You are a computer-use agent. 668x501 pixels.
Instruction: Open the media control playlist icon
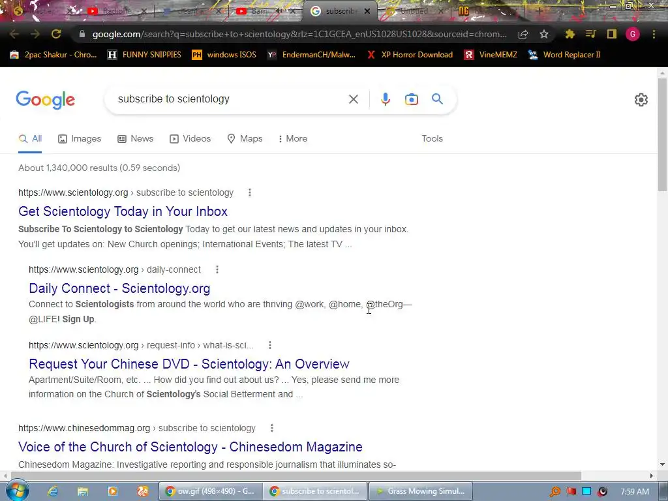pos(590,34)
